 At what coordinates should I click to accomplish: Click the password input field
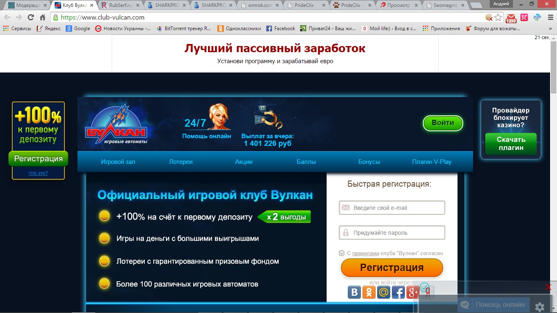pyautogui.click(x=392, y=233)
